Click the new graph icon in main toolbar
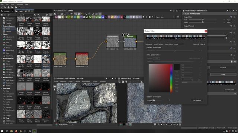 click(1, 7)
